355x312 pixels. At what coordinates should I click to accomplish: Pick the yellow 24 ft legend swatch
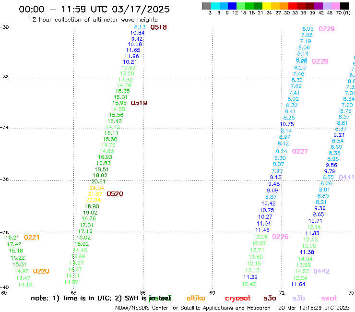(267, 6)
